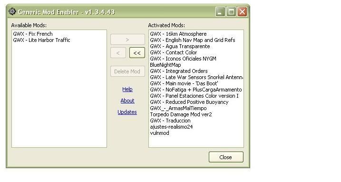
Task: Open the About link
Action: pos(127,101)
